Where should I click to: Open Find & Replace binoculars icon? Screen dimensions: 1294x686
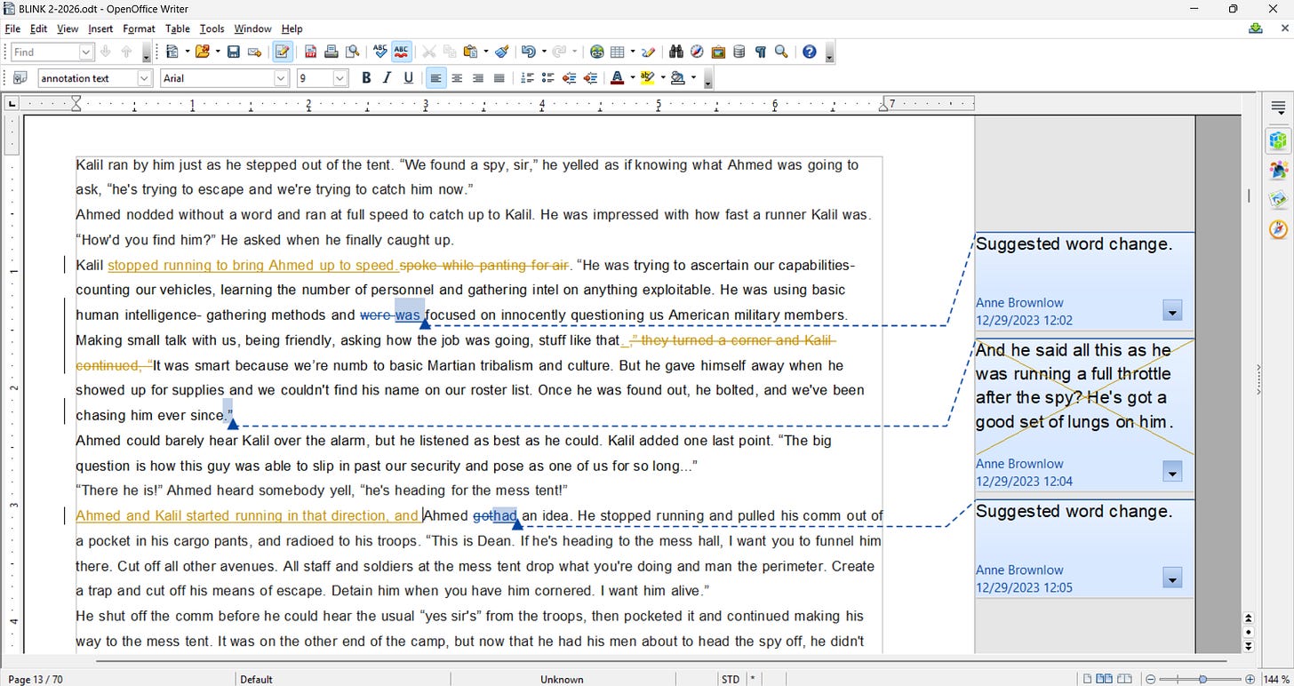675,52
